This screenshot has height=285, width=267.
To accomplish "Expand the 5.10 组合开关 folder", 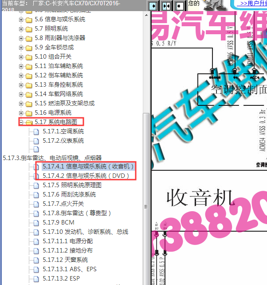I will [x=21, y=57].
